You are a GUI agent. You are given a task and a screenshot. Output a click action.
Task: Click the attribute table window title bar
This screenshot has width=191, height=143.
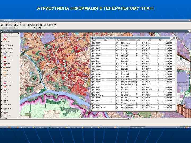click(x=130, y=38)
